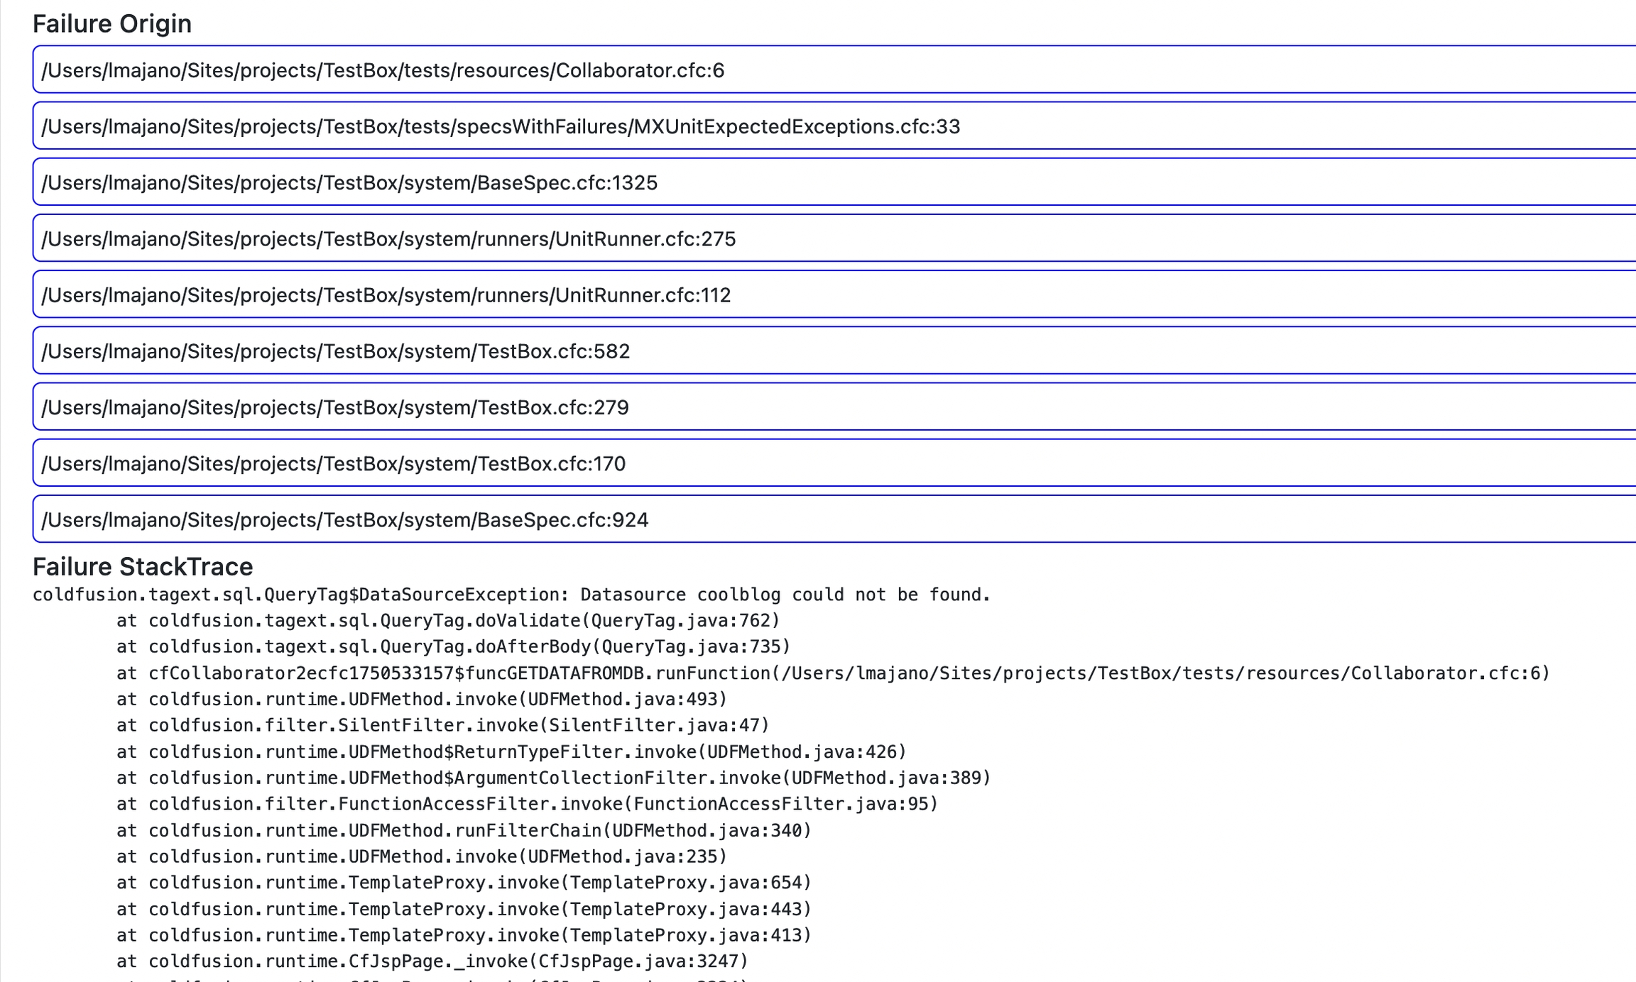Click the UnitRunner.cfc:112 origin box
1636x982 pixels.
point(386,295)
